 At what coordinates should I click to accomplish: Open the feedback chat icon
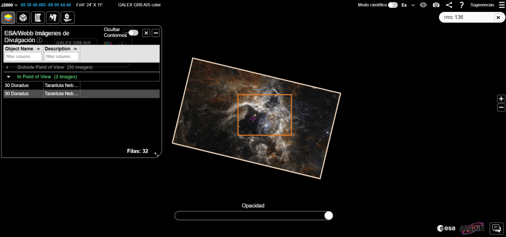click(496, 228)
